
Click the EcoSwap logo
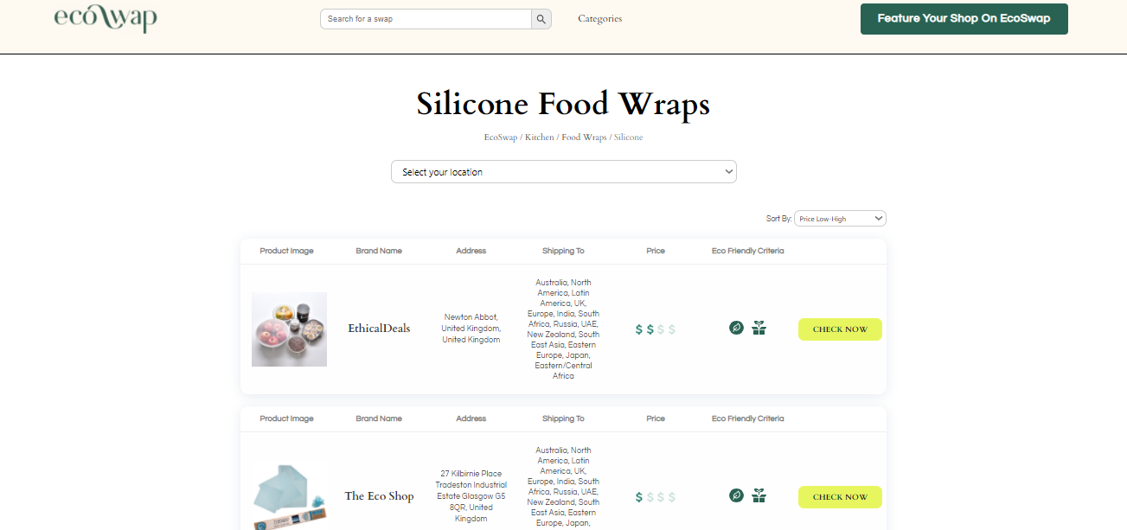pyautogui.click(x=106, y=18)
